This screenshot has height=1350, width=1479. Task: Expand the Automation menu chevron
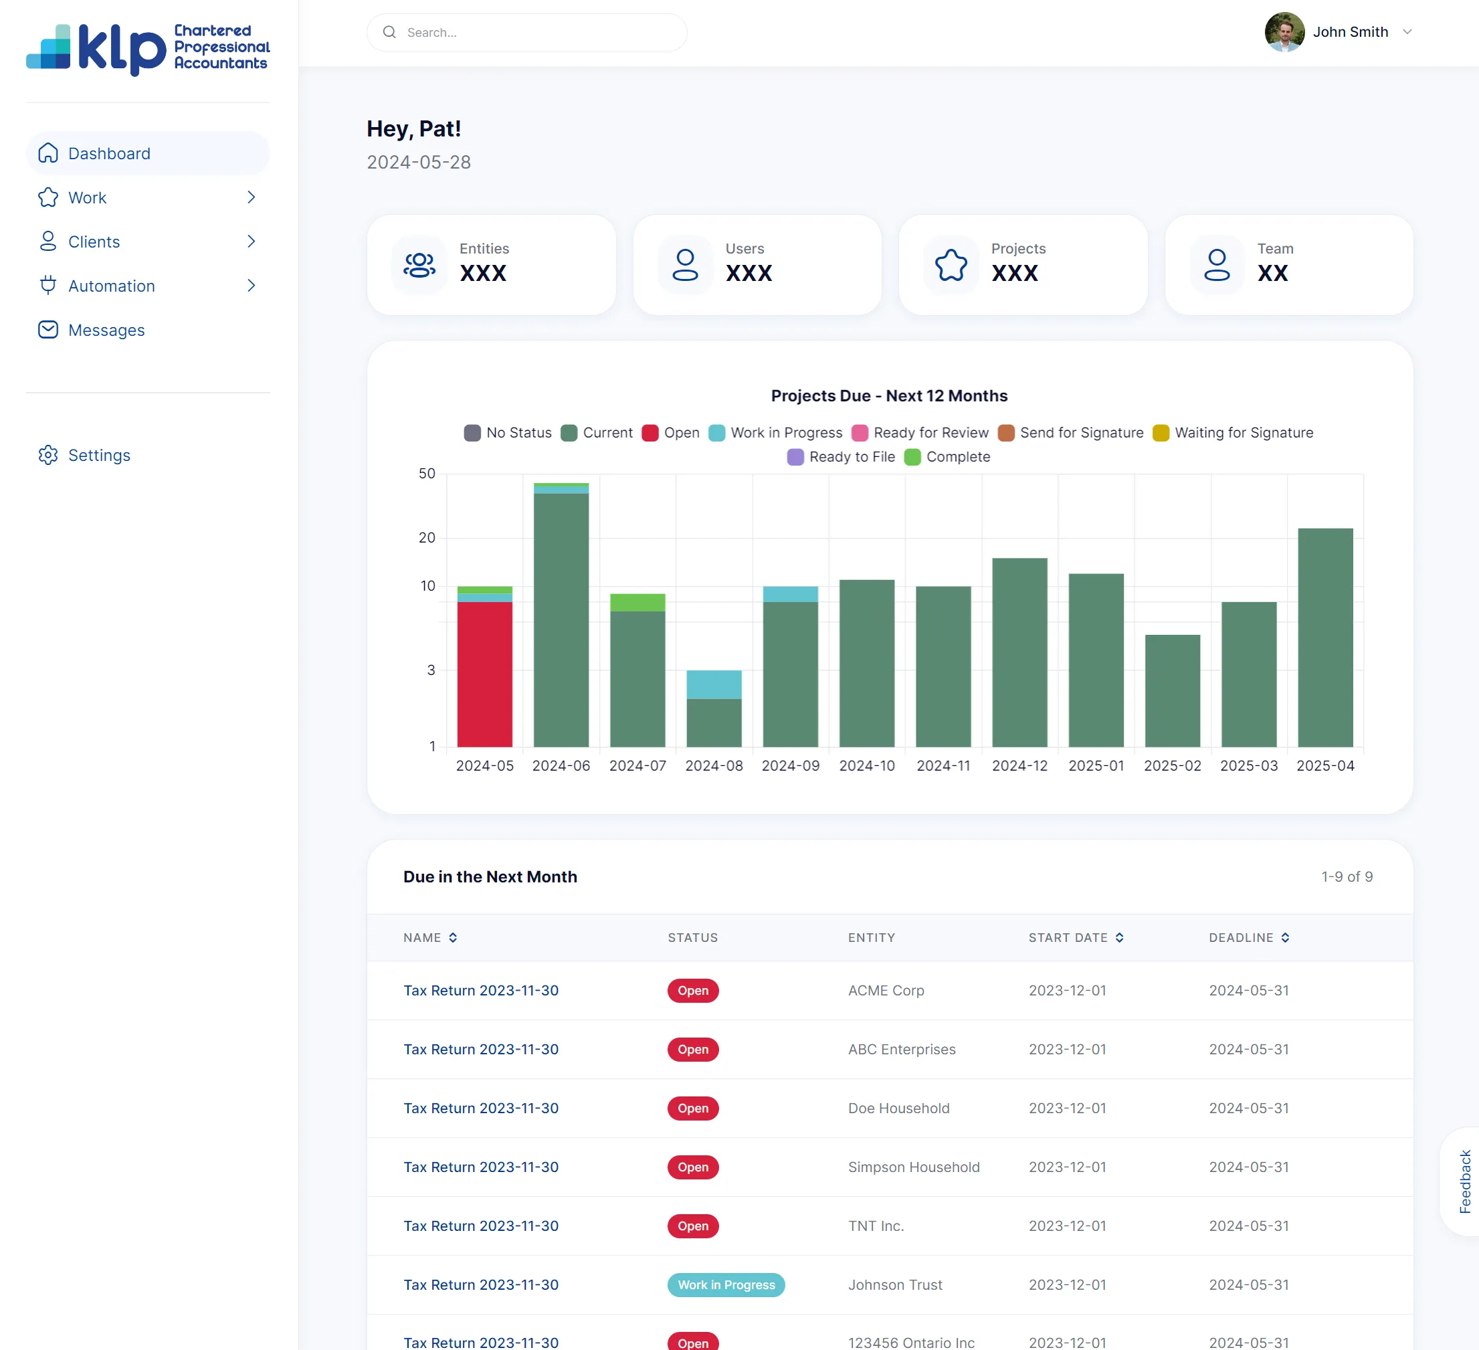pyautogui.click(x=252, y=286)
